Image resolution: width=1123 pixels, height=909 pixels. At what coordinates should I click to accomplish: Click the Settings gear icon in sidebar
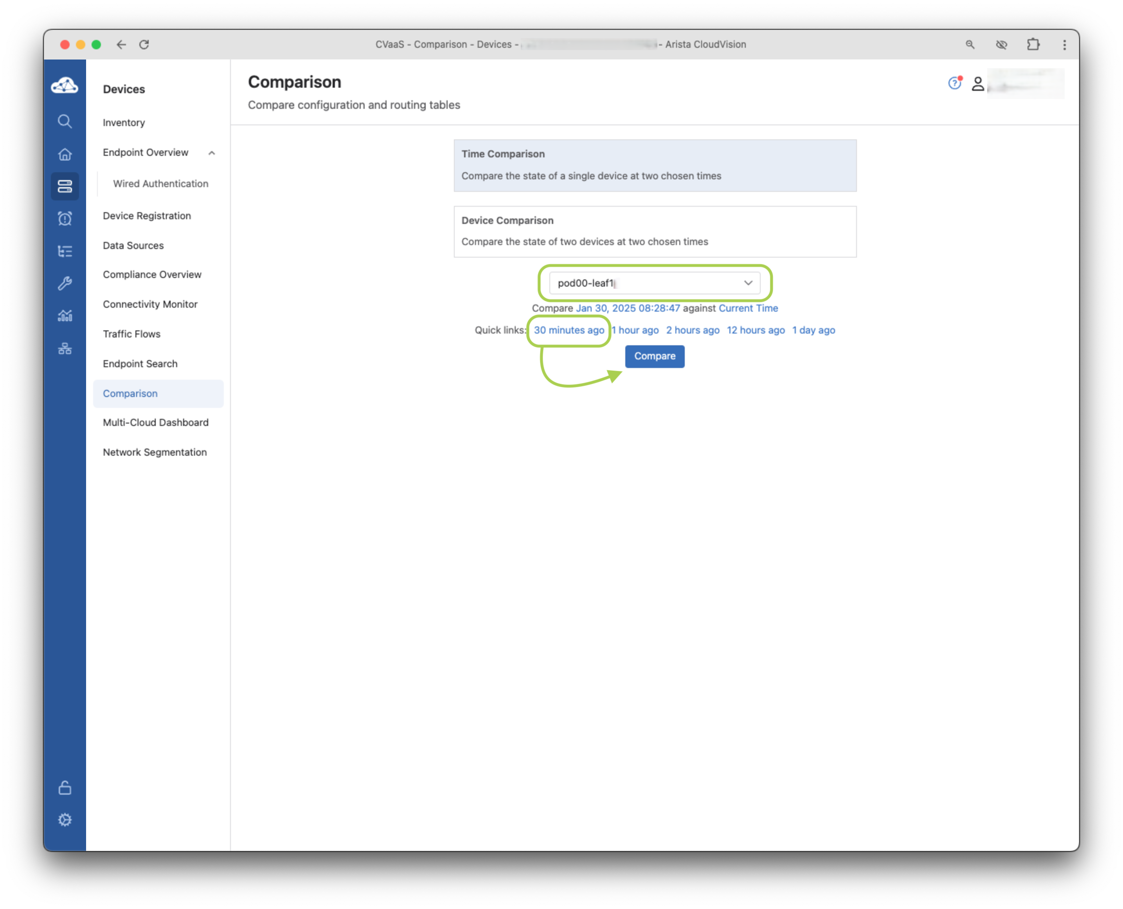pos(64,819)
